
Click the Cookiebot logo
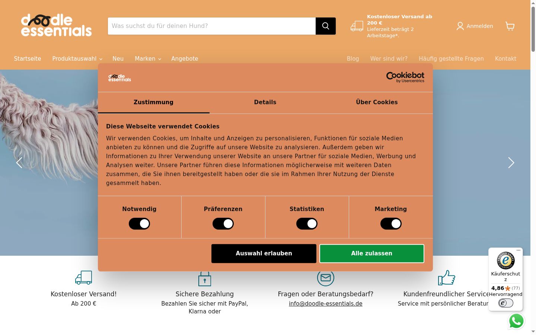click(405, 77)
